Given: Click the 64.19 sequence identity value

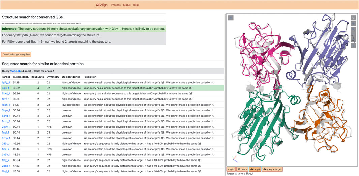Looking at the screenshot, I should tap(16, 82).
